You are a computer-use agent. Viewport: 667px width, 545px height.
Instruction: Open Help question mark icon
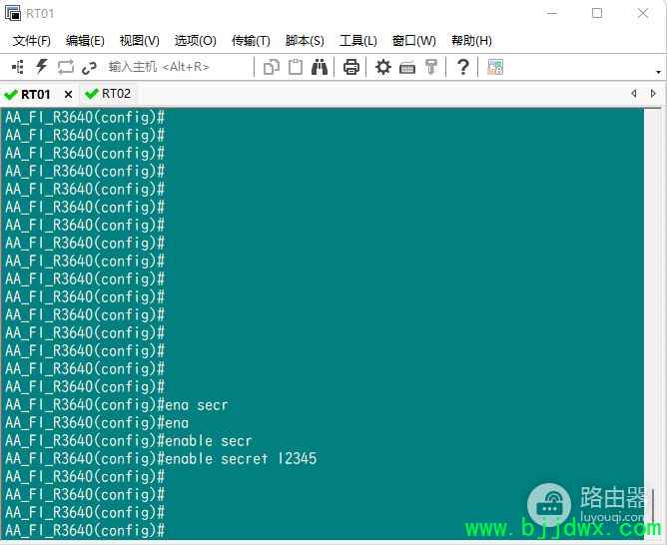point(463,67)
